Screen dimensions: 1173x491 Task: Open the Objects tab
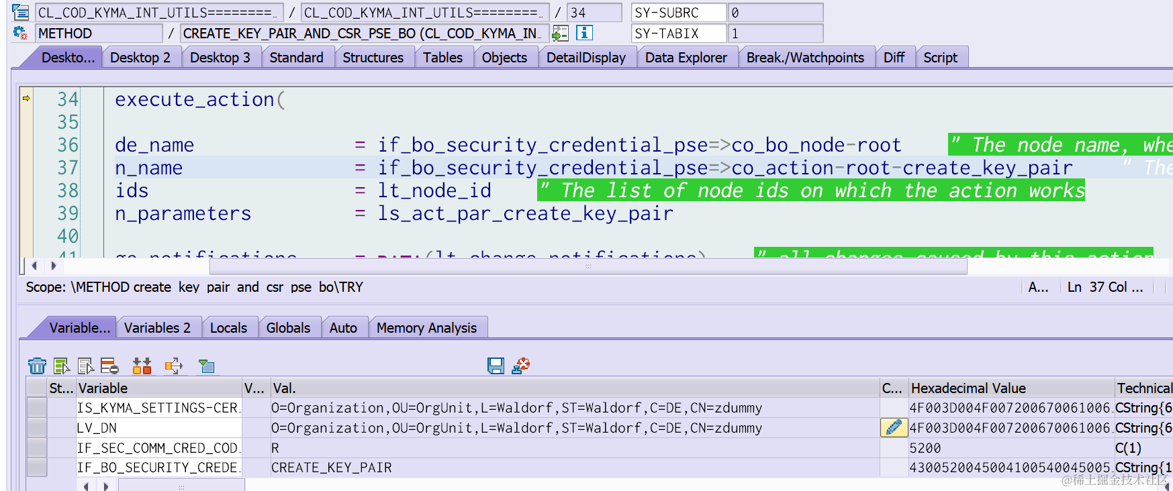click(504, 58)
